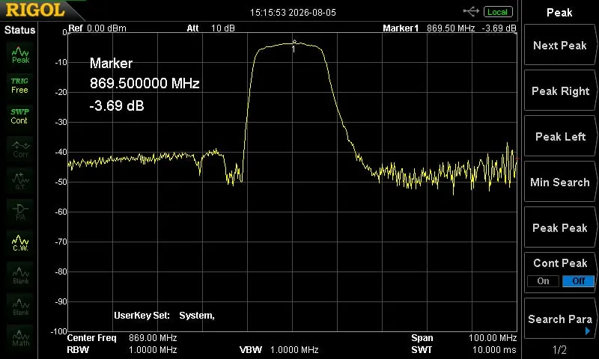The image size is (599, 359).
Task: Click the Local mode indicator
Action: pyautogui.click(x=498, y=12)
